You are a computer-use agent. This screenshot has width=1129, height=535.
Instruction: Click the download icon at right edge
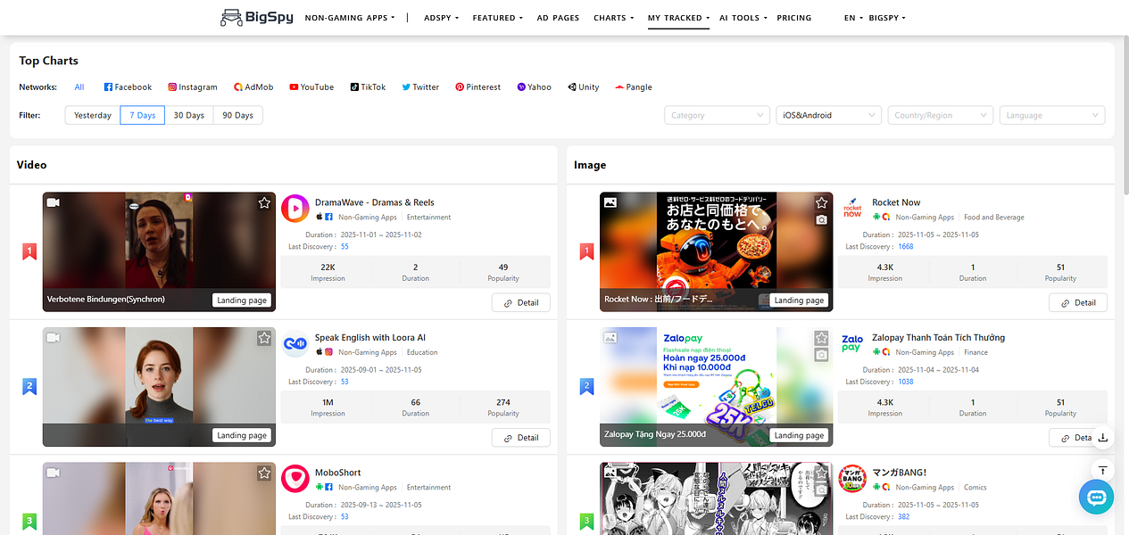pyautogui.click(x=1103, y=437)
